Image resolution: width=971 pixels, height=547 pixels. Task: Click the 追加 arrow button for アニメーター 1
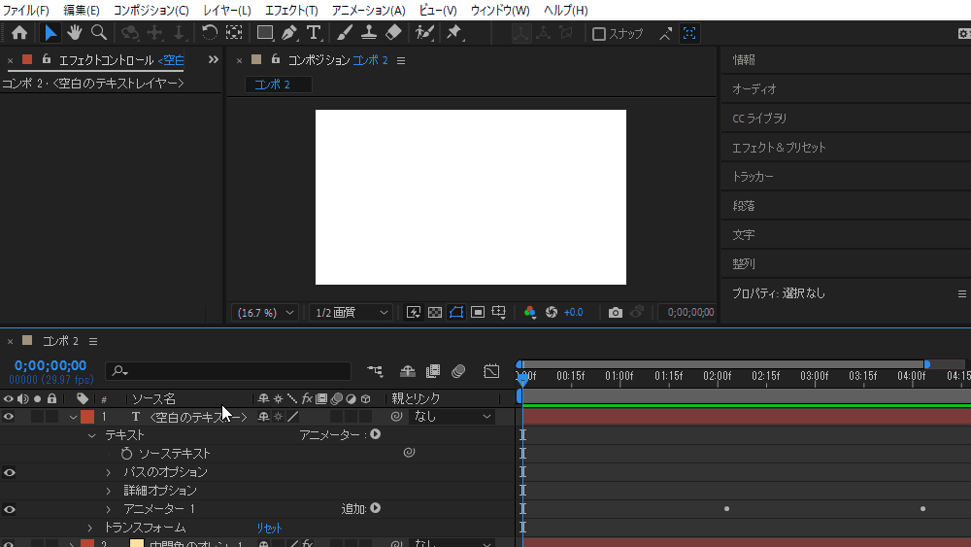(375, 508)
